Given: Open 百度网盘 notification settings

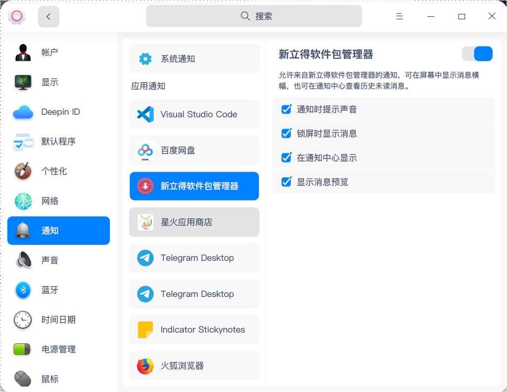Looking at the screenshot, I should pyautogui.click(x=194, y=150).
